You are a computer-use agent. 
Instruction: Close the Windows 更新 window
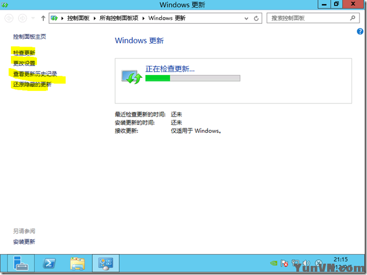(x=353, y=4)
